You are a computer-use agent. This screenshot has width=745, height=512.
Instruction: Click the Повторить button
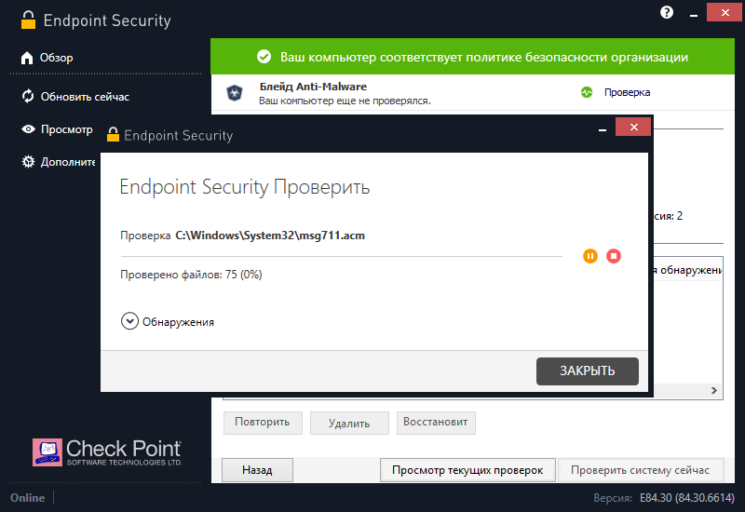tap(263, 422)
